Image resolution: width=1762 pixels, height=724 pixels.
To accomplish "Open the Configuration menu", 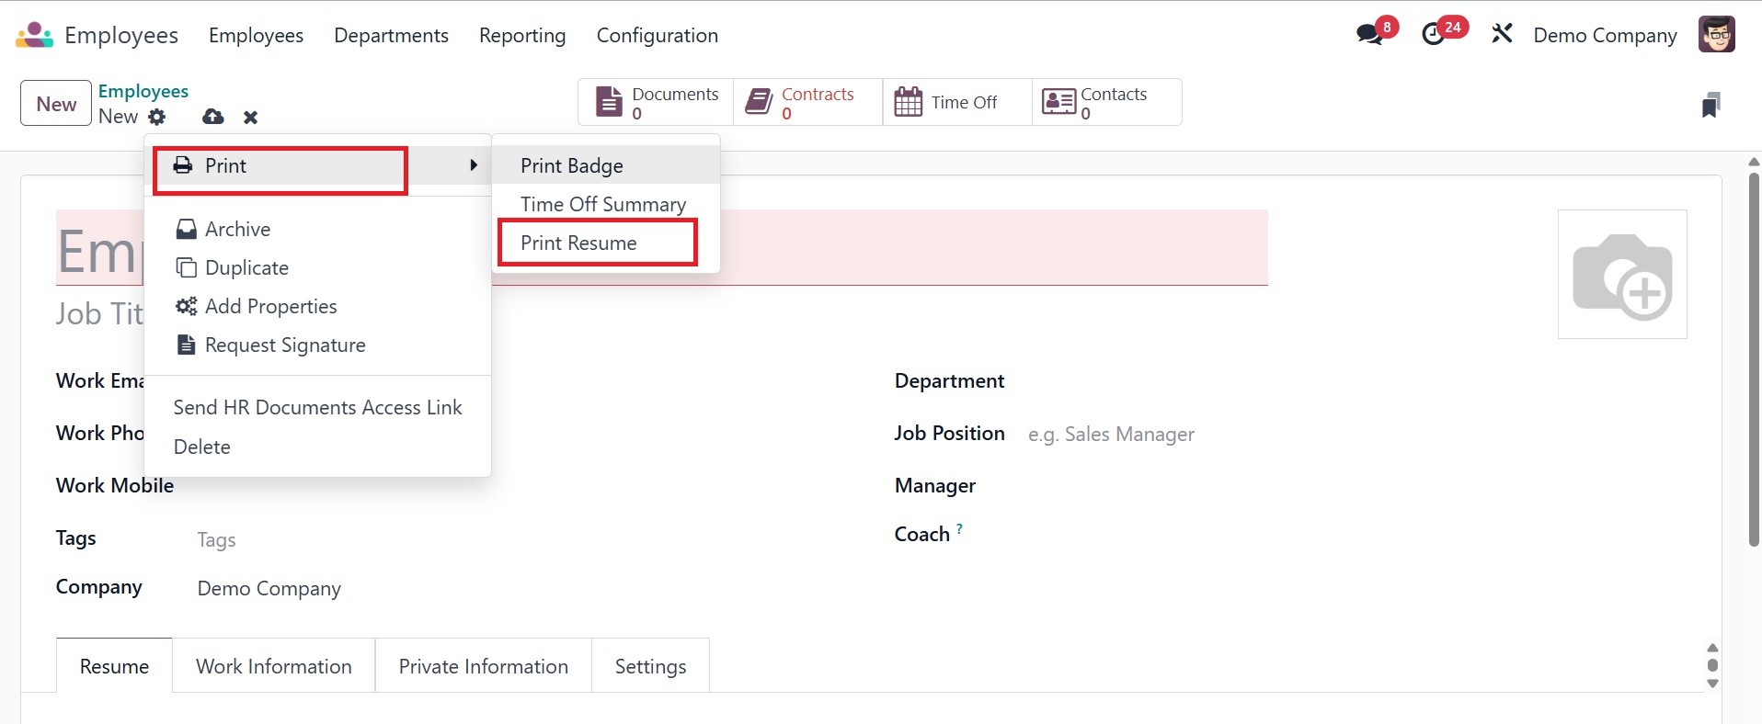I will click(x=657, y=35).
